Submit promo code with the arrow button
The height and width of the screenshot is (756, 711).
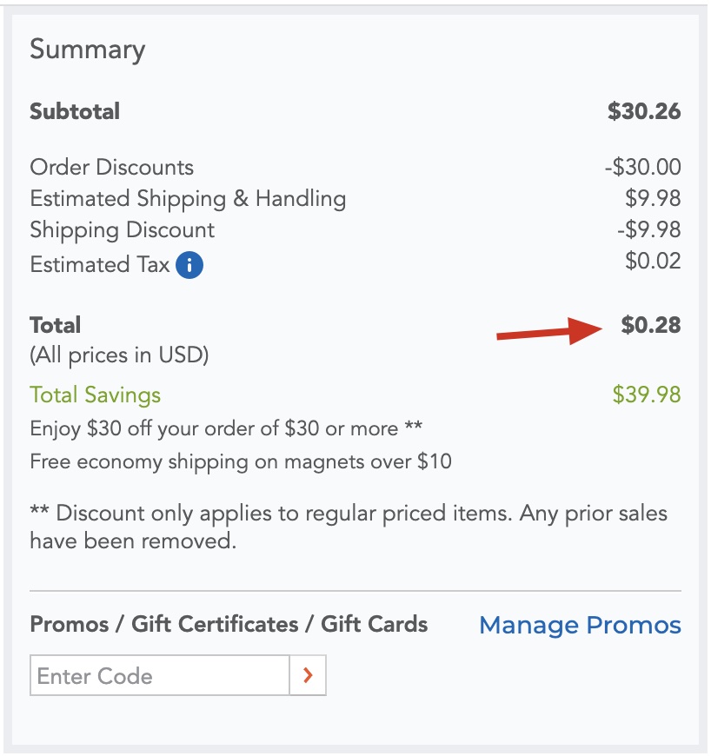[x=308, y=676]
